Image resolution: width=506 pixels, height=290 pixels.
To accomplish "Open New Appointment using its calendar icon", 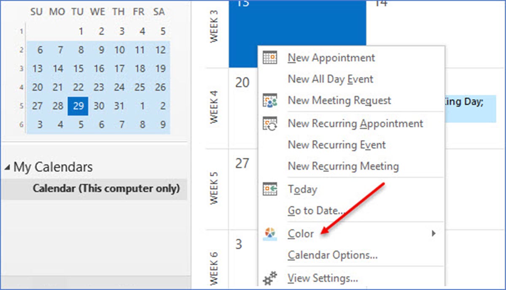I will pos(269,57).
